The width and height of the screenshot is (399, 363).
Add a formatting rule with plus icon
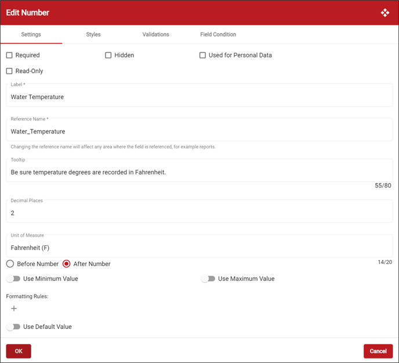14,308
